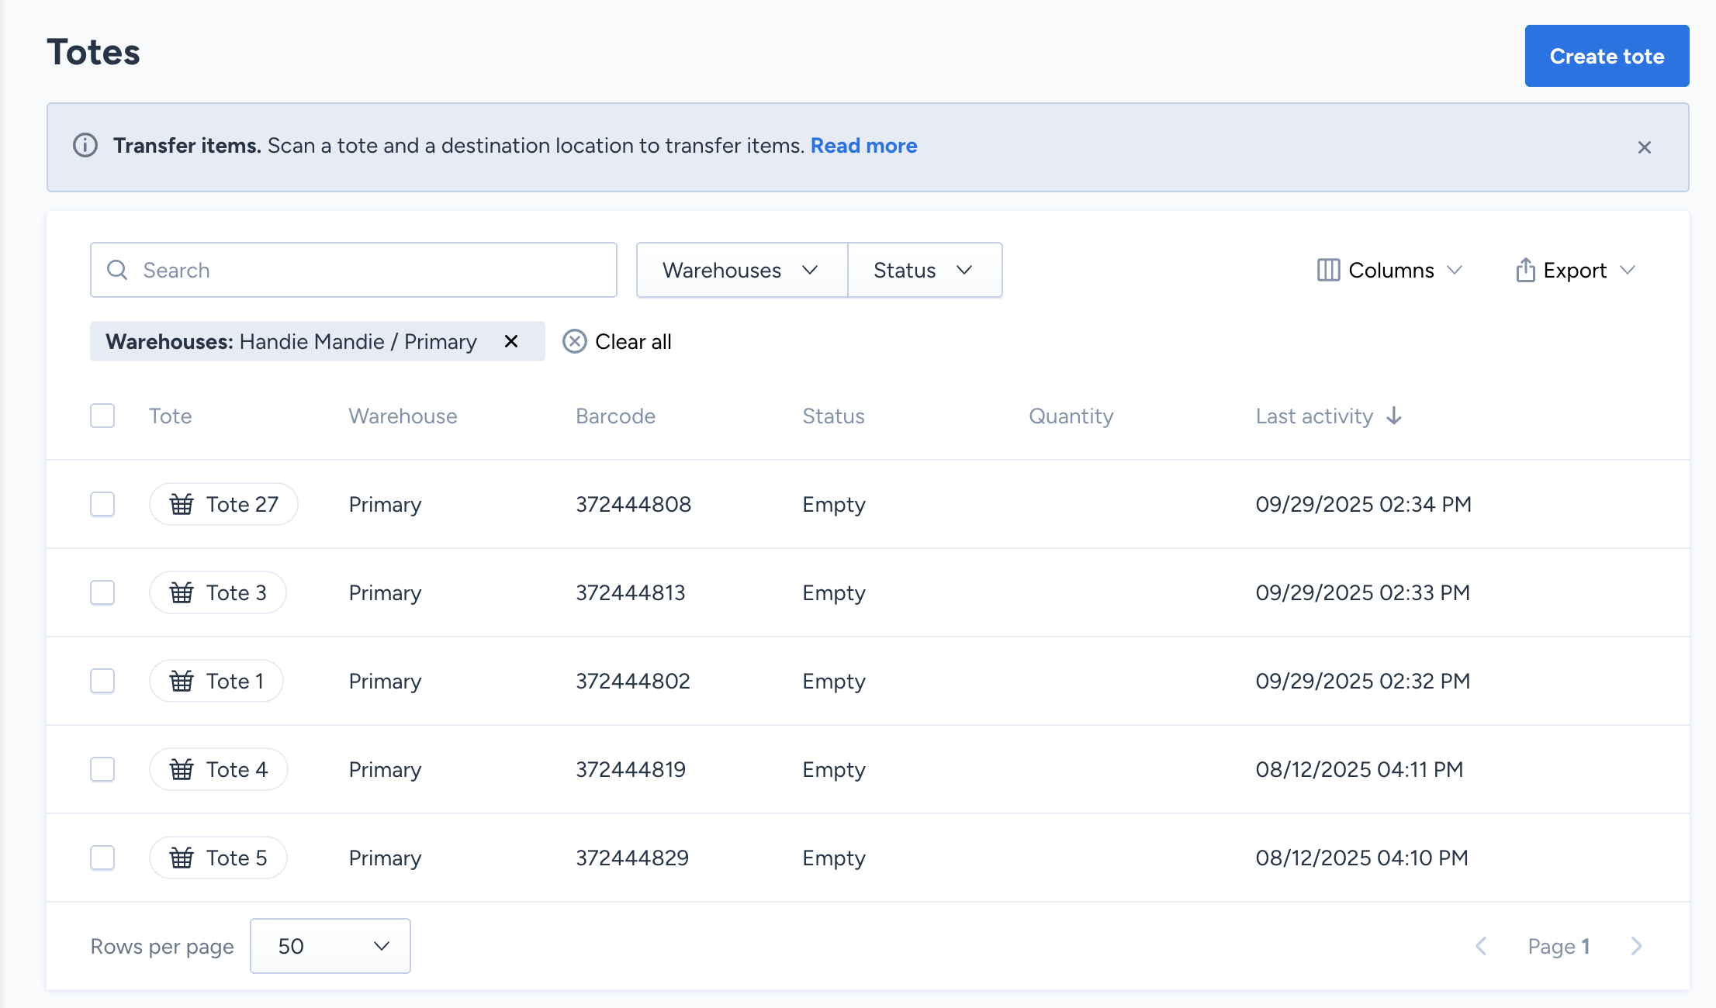The image size is (1716, 1008).
Task: Click date 08/12/2025 04:11 PM
Action: 1359,769
